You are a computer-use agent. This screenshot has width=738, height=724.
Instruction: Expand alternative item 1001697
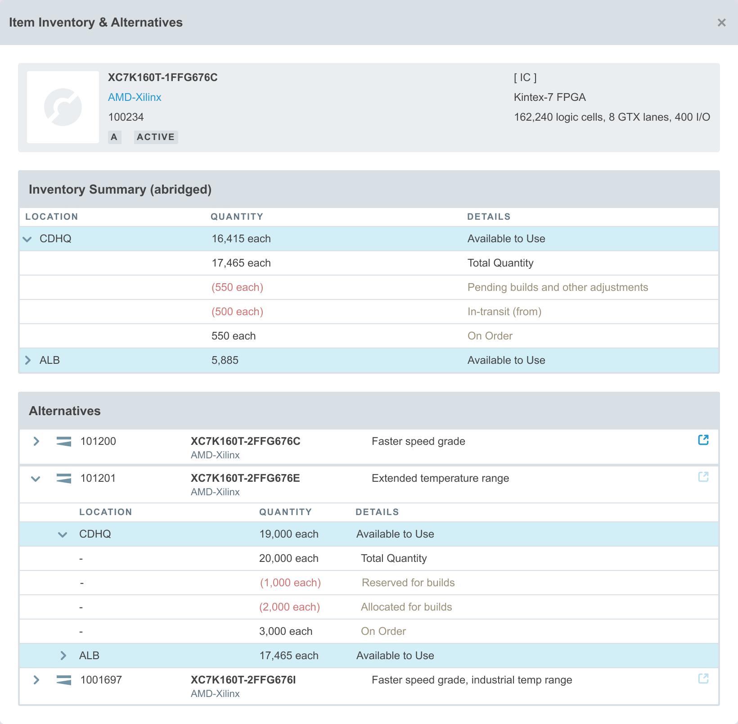tap(36, 680)
